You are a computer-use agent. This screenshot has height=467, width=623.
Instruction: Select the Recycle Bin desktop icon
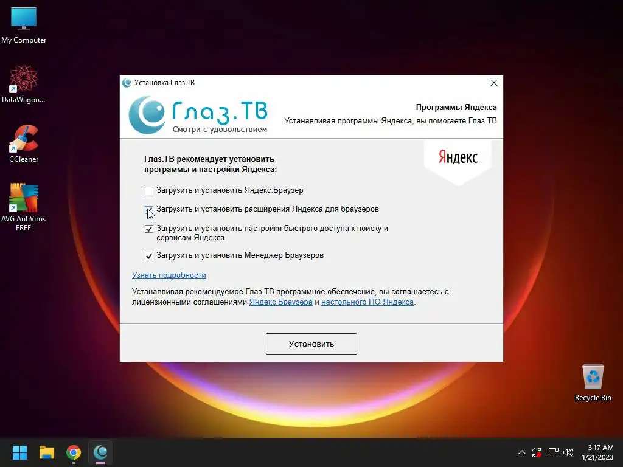point(593,382)
